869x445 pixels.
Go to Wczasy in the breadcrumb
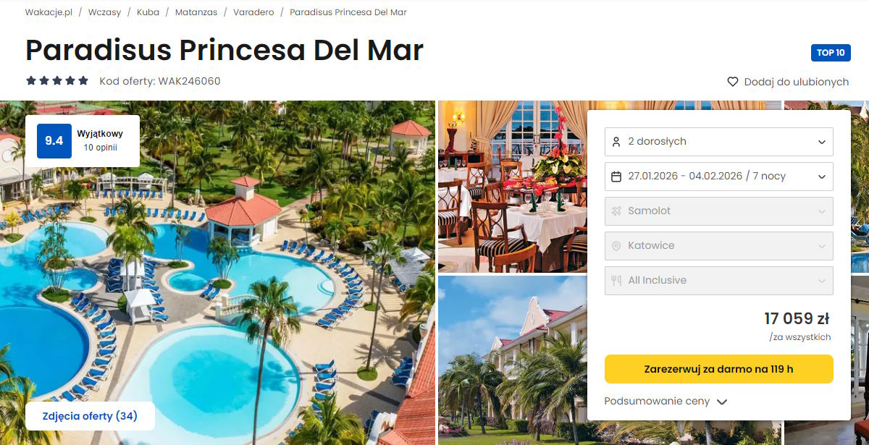coord(105,12)
